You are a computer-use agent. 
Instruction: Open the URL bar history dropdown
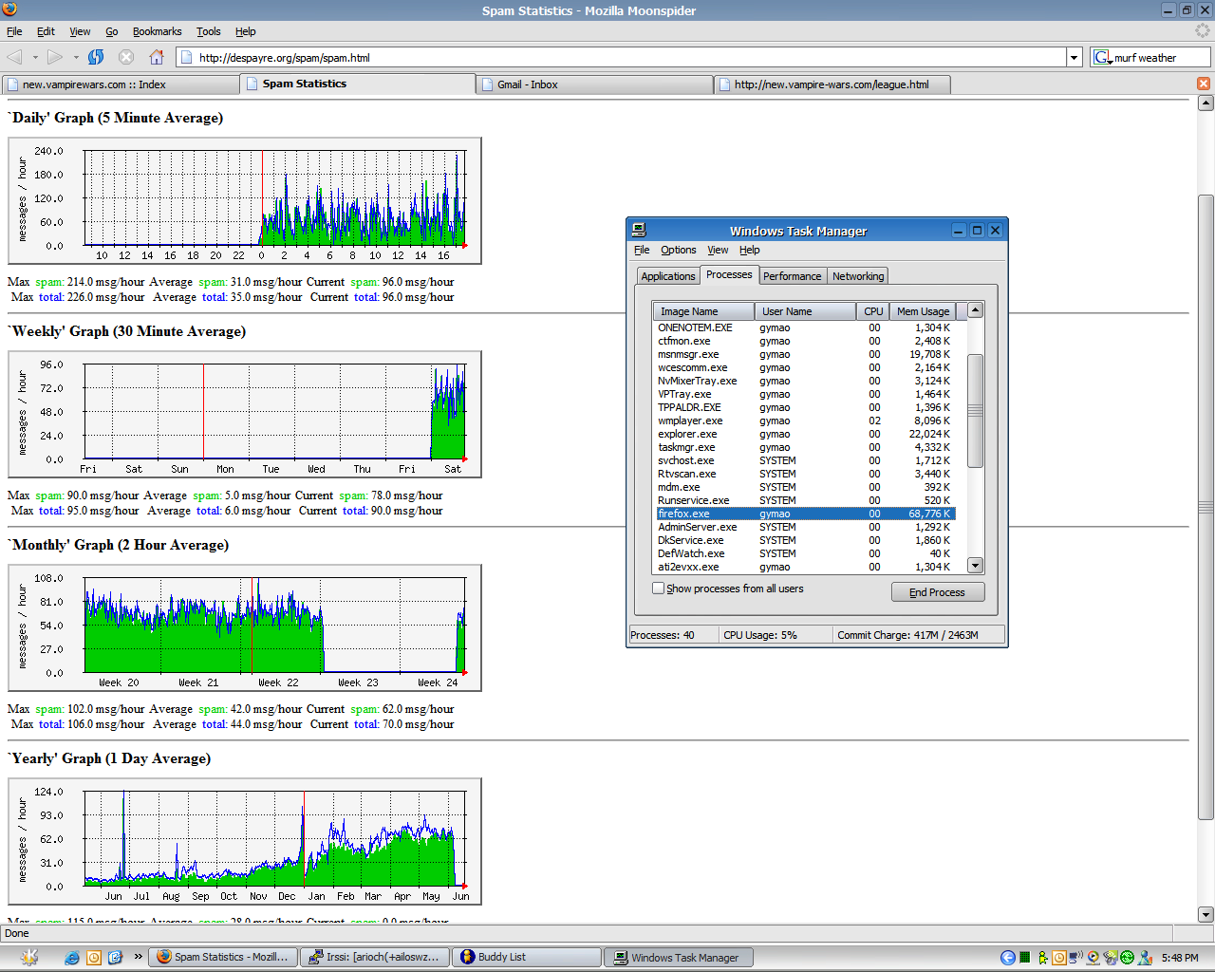[x=1075, y=57]
